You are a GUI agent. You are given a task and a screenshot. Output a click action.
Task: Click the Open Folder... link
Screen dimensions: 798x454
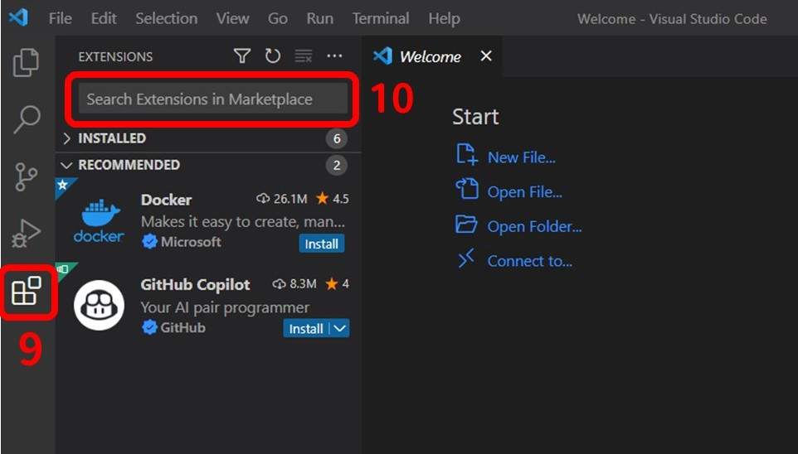coord(534,227)
